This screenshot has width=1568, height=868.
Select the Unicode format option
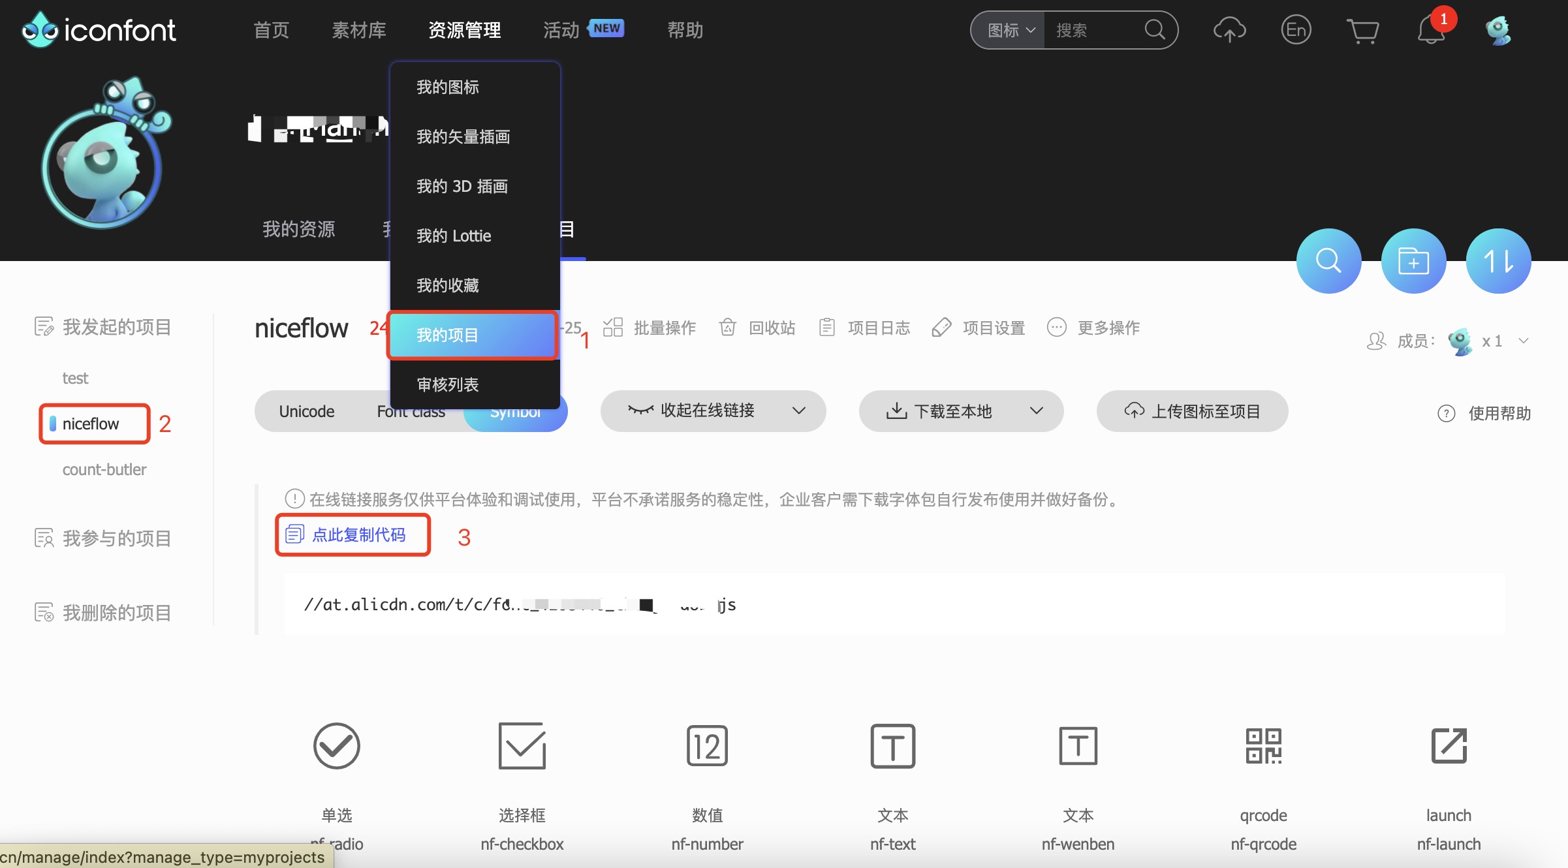[306, 412]
